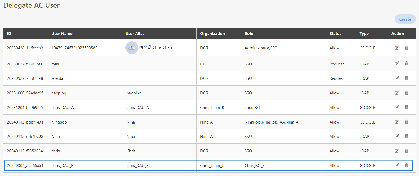Delete user with ID 20240115_f3852854
Image resolution: width=419 pixels, height=176 pixels.
pos(406,151)
